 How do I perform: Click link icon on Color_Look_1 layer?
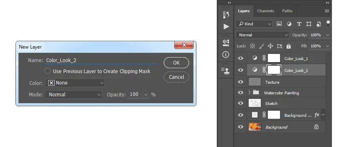pos(264,58)
